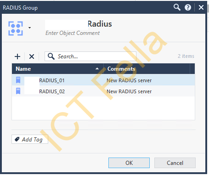Confirm with the OK button
The image size is (209, 175).
click(x=129, y=163)
